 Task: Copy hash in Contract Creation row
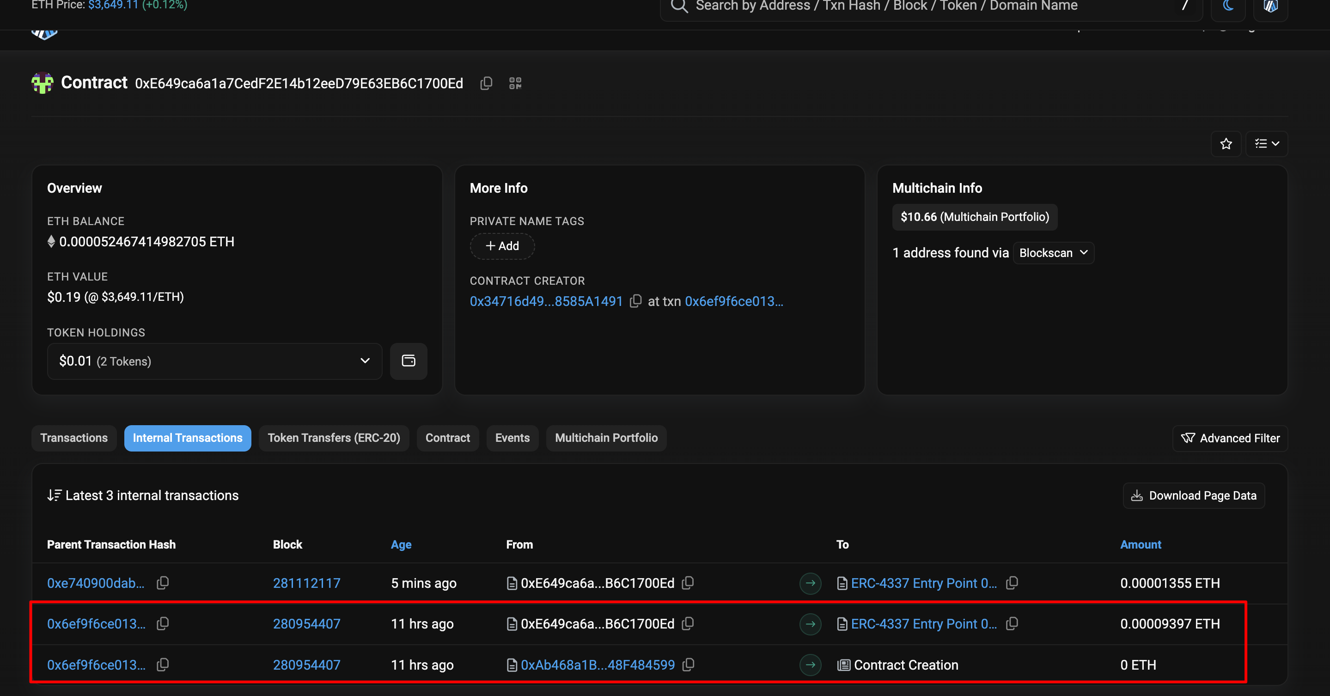point(163,665)
